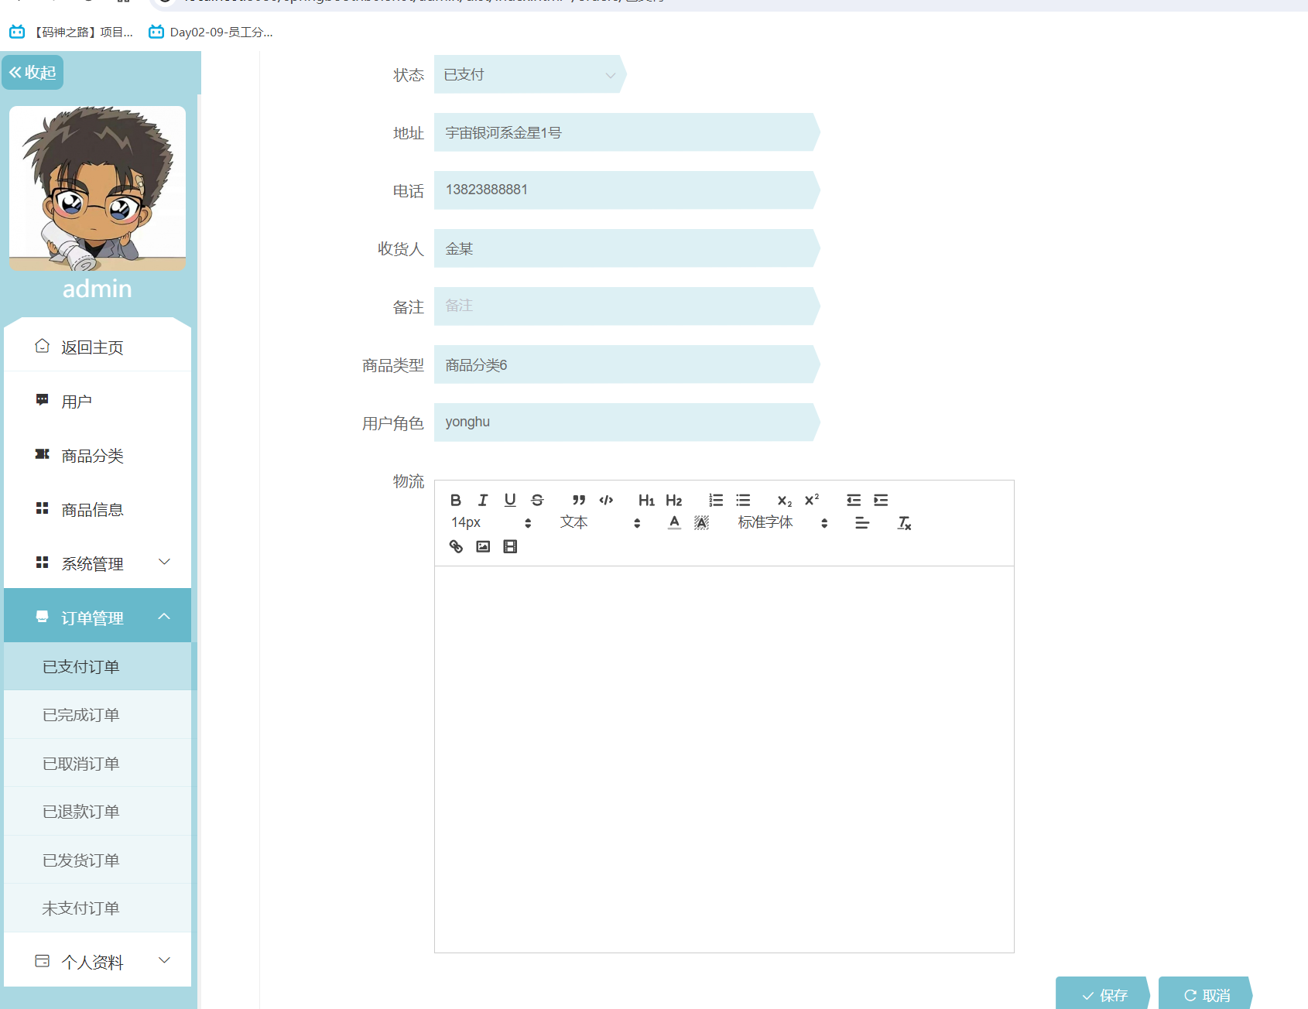1308x1009 pixels.
Task: Go to 返回主页 in the sidebar
Action: tap(98, 347)
